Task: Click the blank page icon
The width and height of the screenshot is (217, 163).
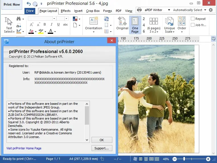Action: point(75,25)
